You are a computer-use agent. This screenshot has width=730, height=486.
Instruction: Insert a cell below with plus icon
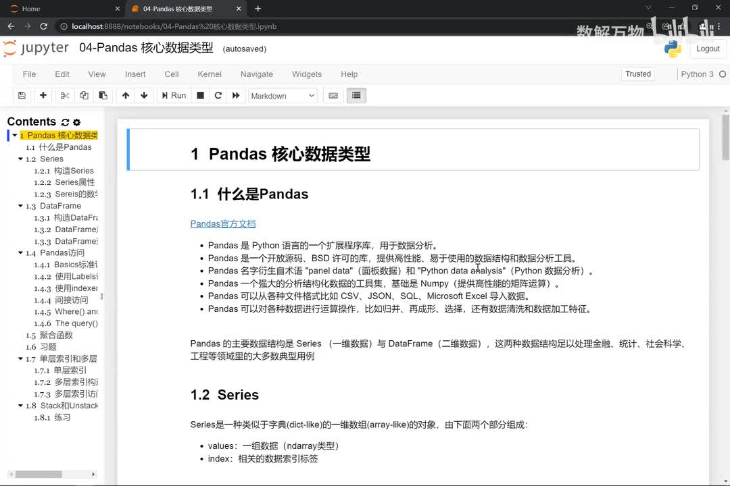(x=43, y=95)
